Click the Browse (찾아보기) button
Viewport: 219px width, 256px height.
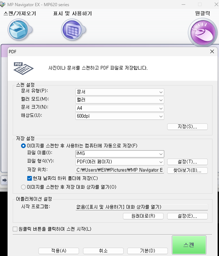pos(187,170)
